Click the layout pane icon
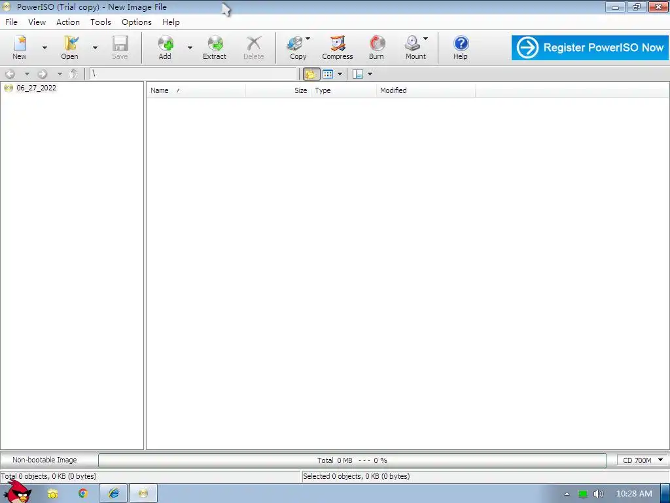 (358, 74)
